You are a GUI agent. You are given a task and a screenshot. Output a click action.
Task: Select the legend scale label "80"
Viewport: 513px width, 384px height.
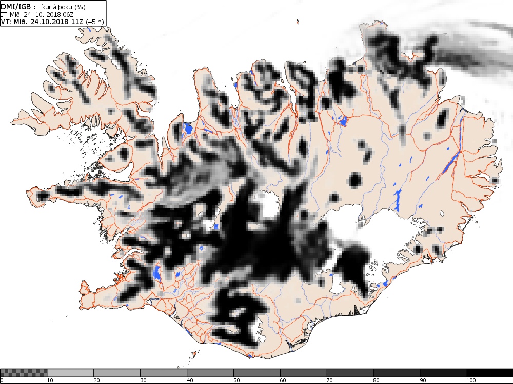[x=377, y=380]
